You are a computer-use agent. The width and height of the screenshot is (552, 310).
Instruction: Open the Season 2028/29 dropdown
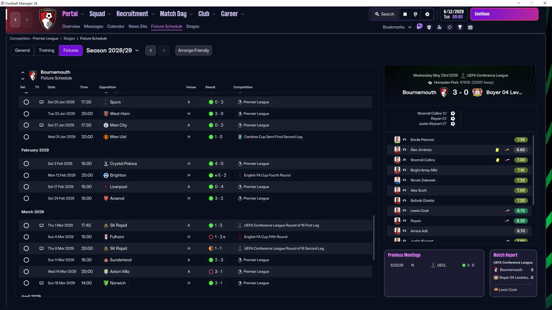113,50
